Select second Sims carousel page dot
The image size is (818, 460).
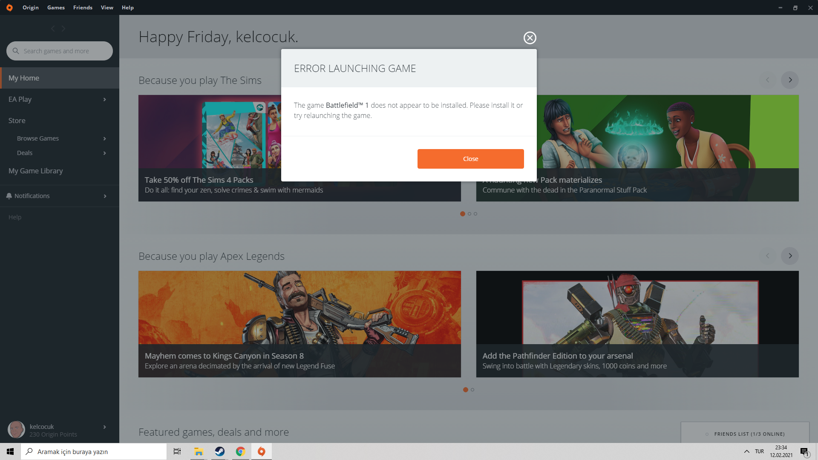[469, 214]
